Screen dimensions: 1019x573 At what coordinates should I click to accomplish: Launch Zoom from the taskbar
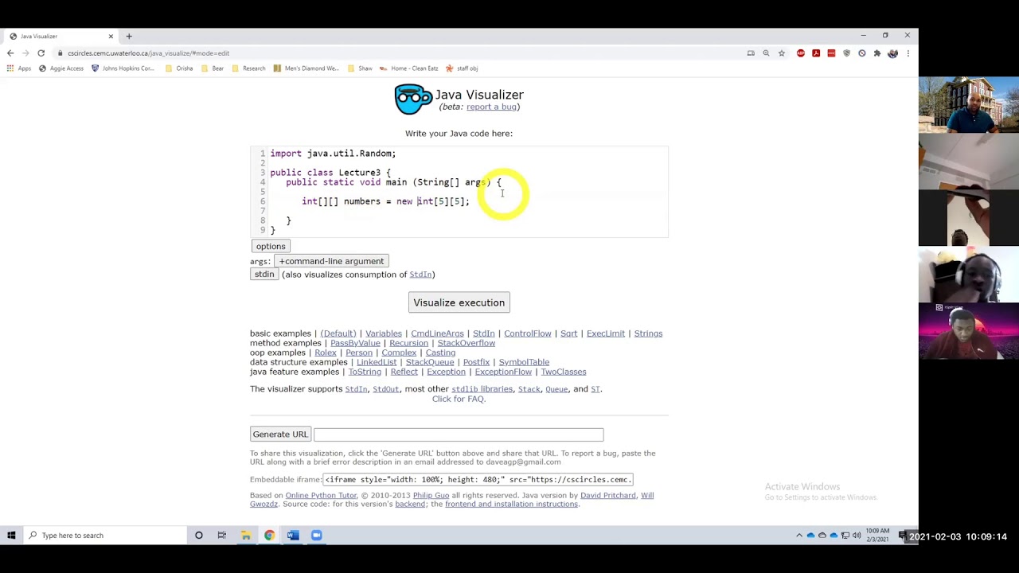(317, 536)
